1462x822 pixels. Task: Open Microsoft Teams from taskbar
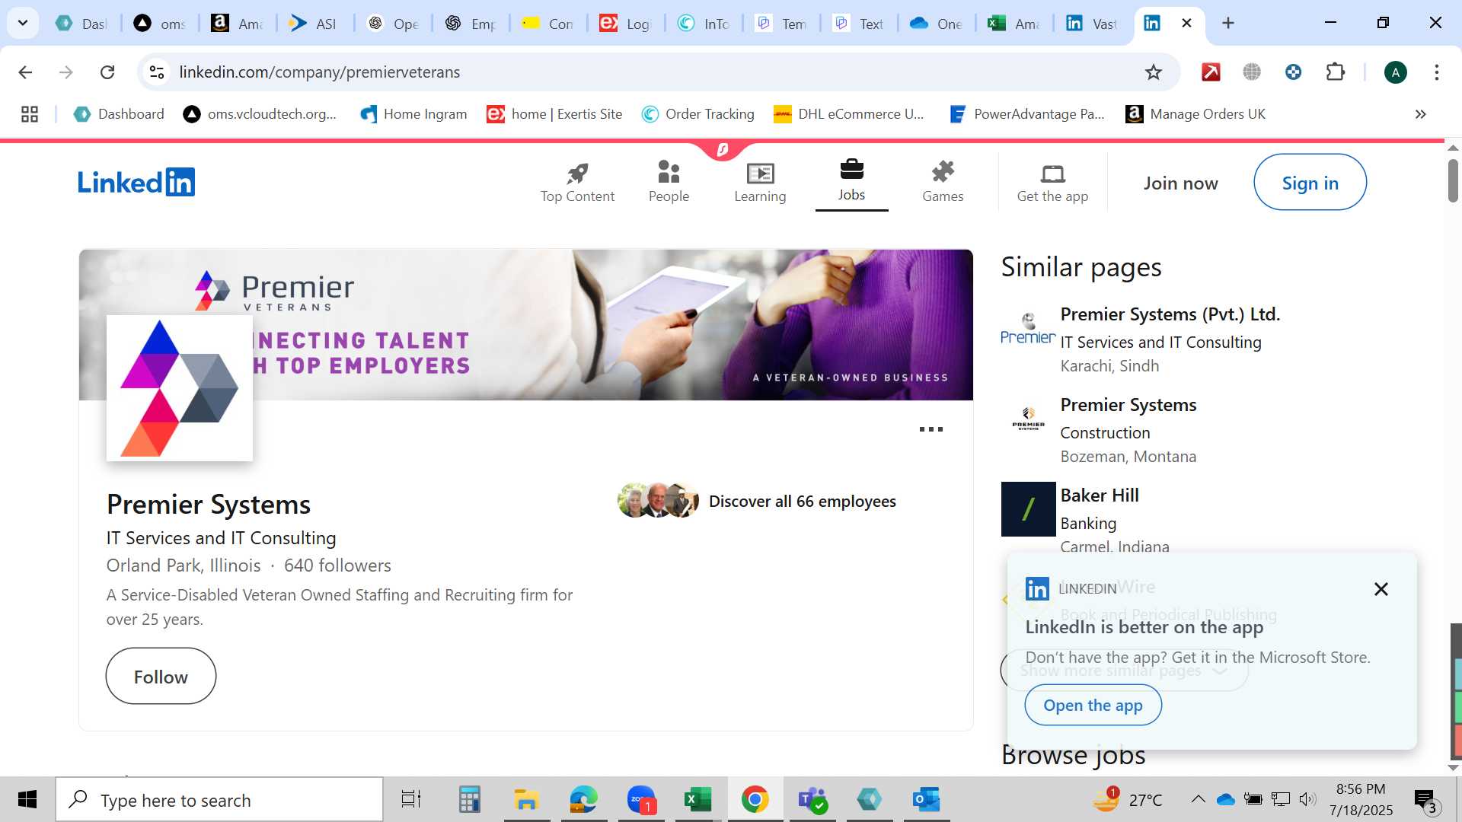[812, 800]
